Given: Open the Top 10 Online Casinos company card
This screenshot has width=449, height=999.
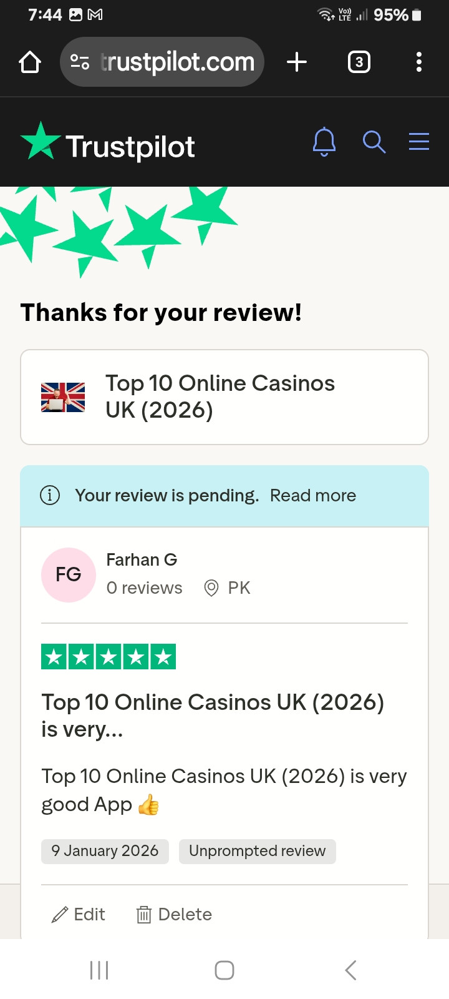Looking at the screenshot, I should click(x=224, y=397).
